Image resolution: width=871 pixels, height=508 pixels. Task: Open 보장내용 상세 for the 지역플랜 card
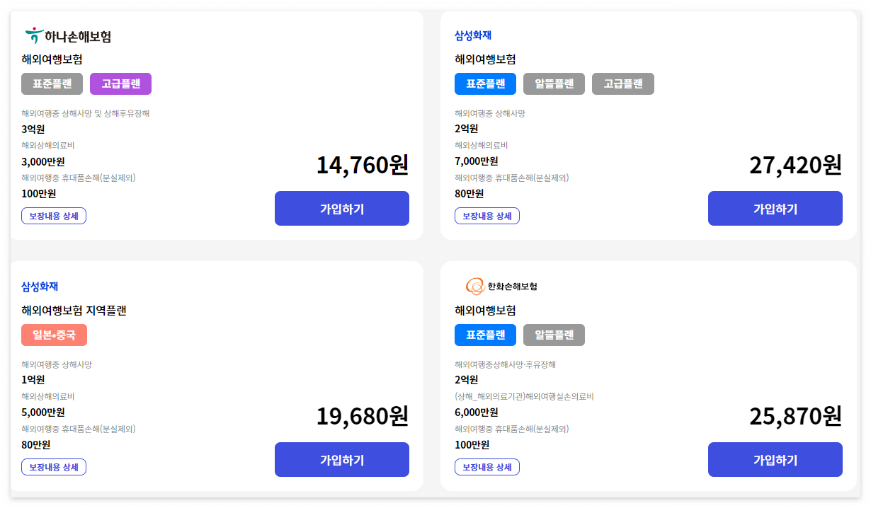(x=54, y=467)
